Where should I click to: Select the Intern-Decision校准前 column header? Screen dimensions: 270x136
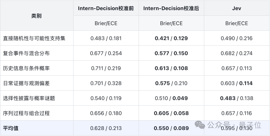[x=106, y=8]
